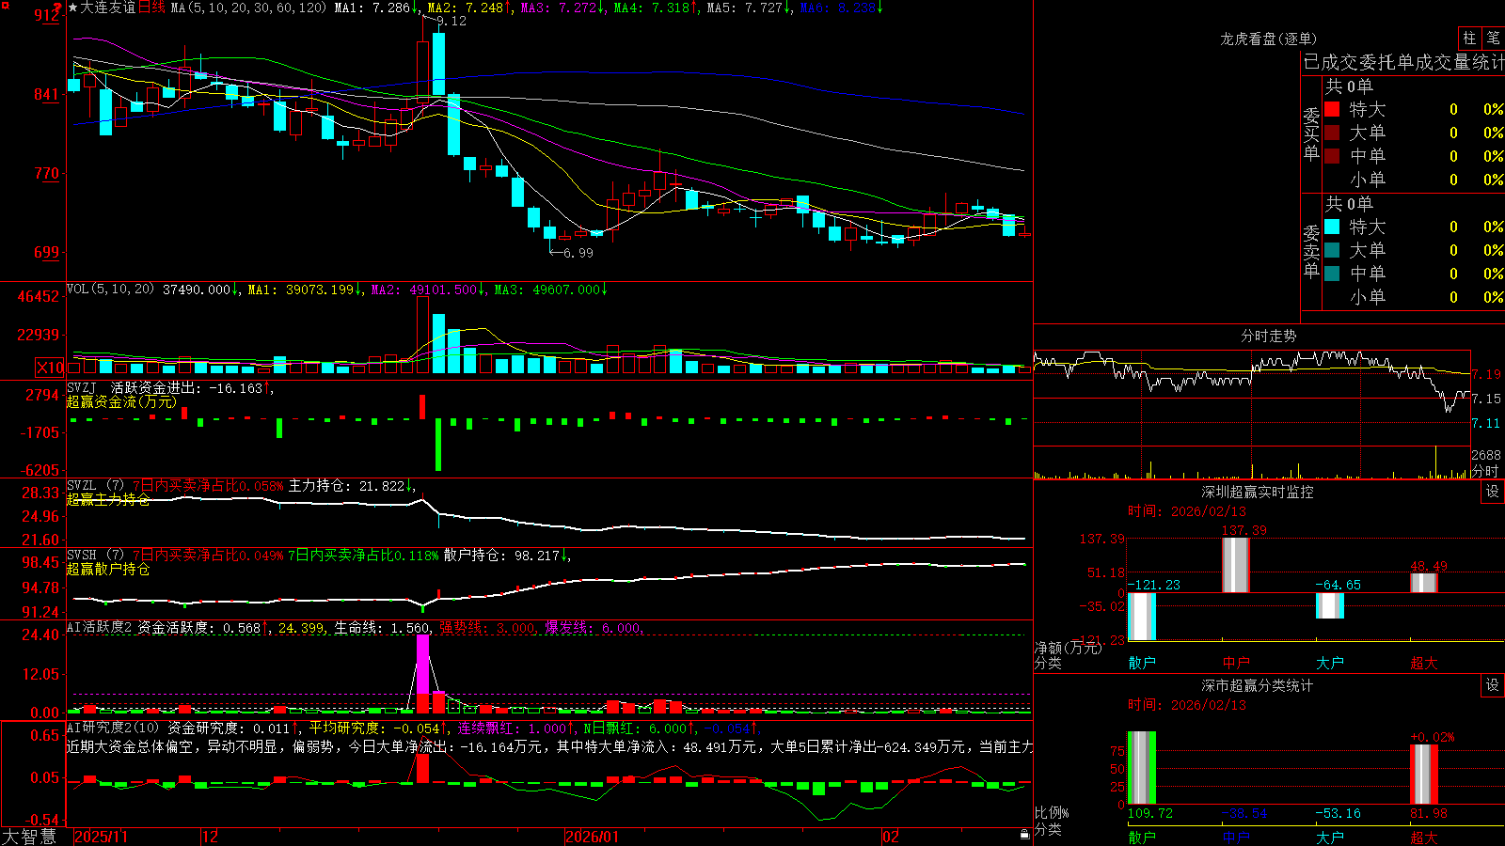The width and height of the screenshot is (1505, 846).
Task: Click the 活跃资金进出: -16.163 value
Action: click(x=186, y=387)
